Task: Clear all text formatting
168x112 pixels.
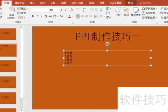Action: pyautogui.click(x=72, y=10)
